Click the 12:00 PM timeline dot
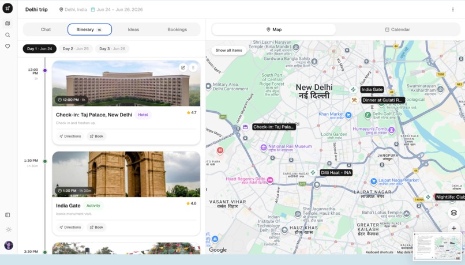Viewport: 465px width, 265px height. click(45, 70)
